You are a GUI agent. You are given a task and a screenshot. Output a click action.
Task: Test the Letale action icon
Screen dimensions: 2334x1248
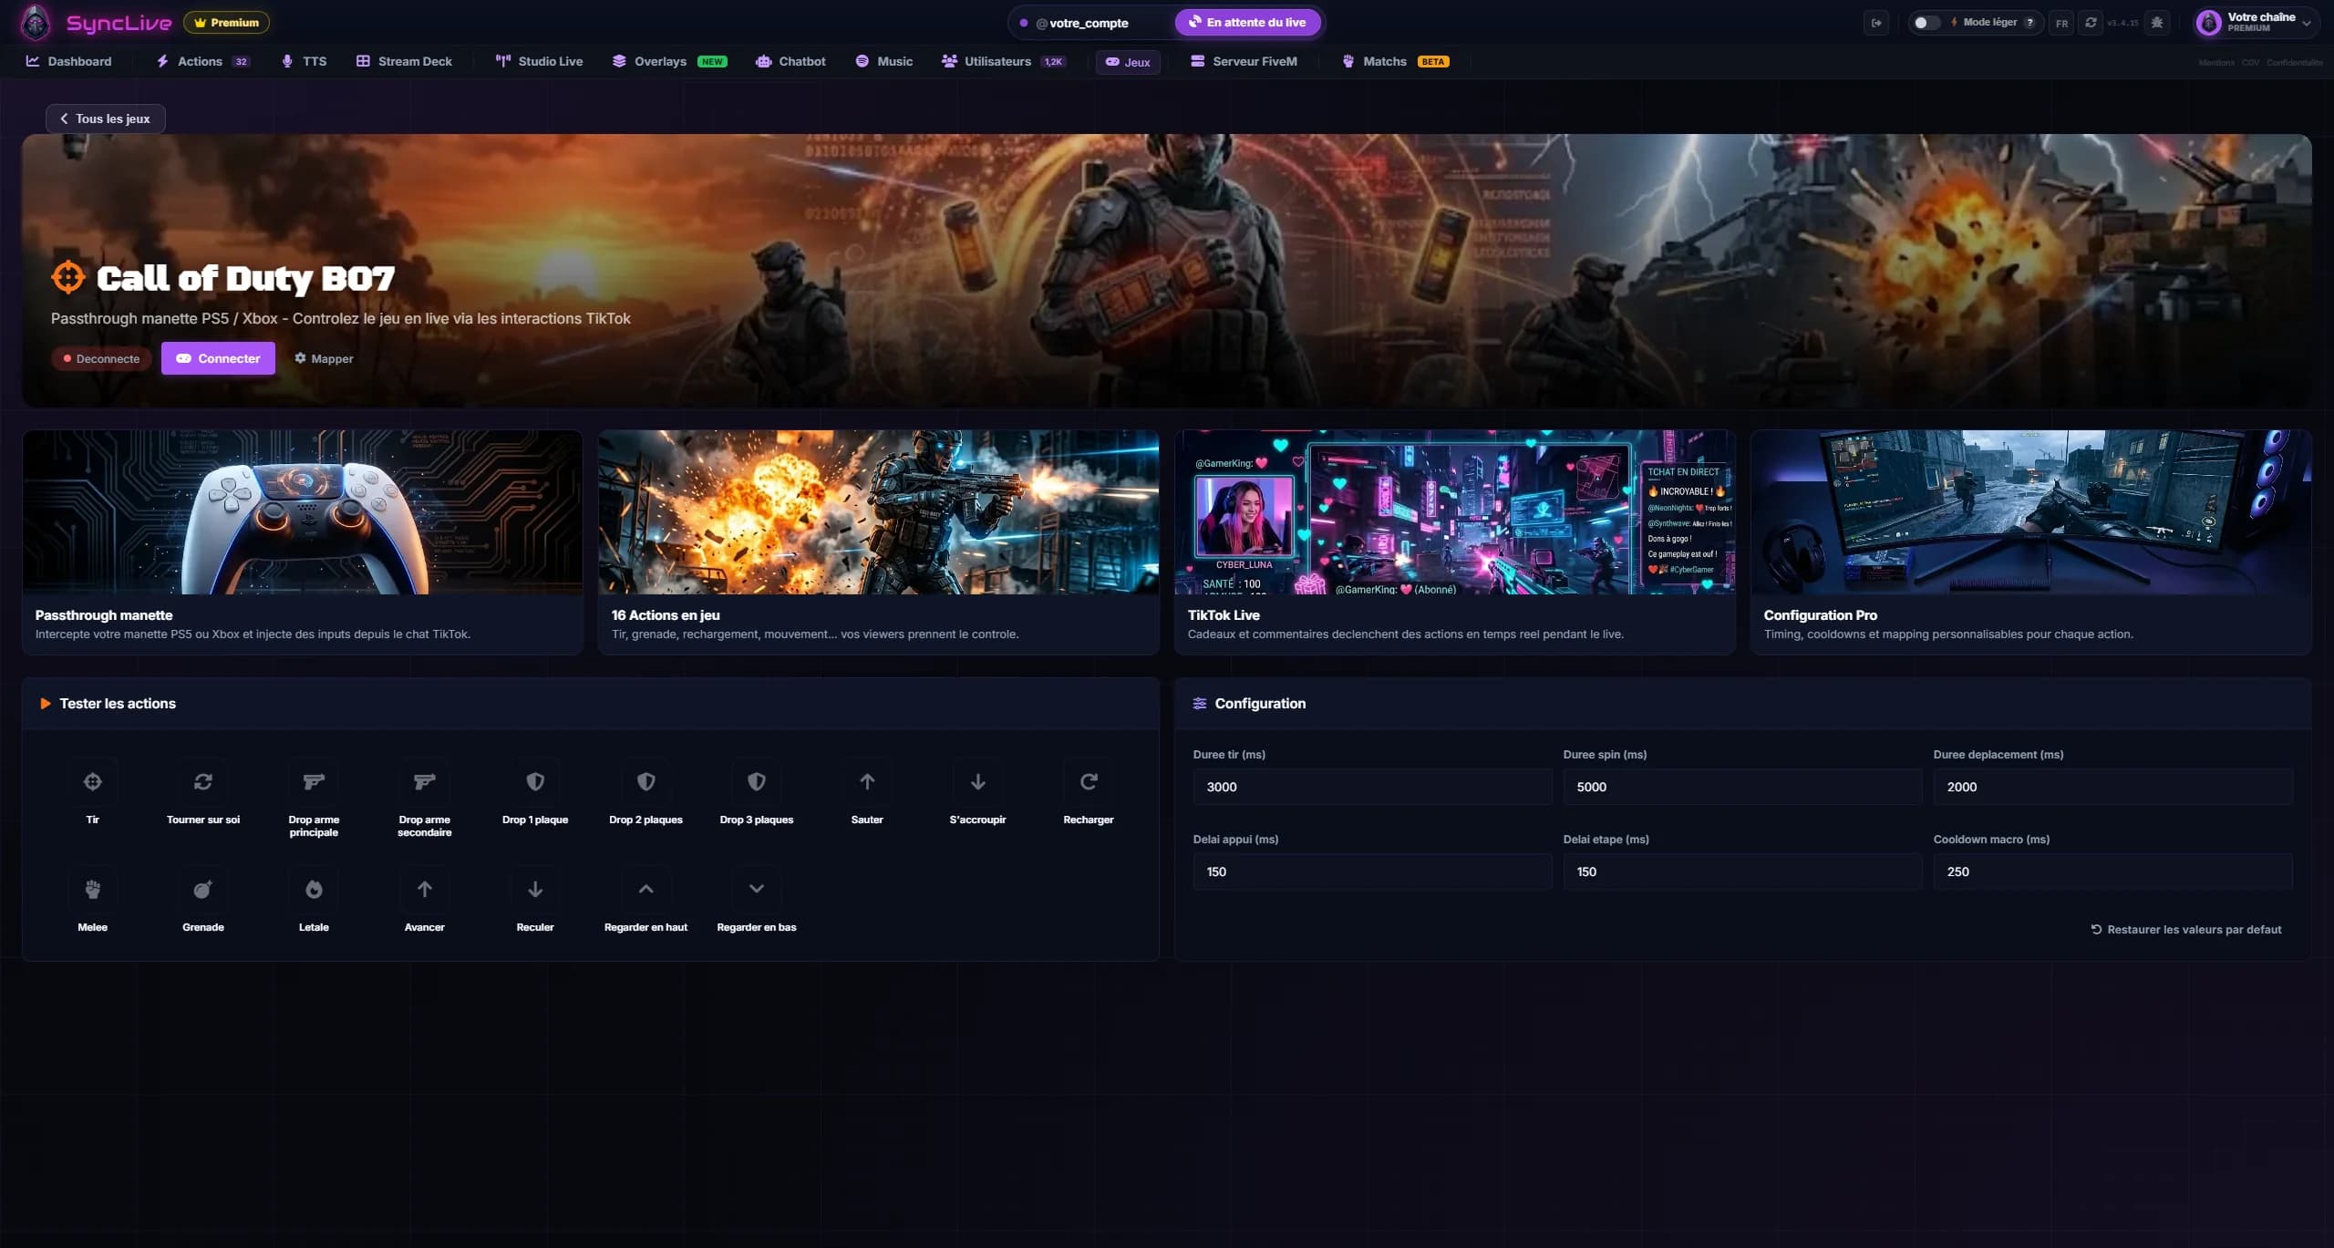click(314, 889)
